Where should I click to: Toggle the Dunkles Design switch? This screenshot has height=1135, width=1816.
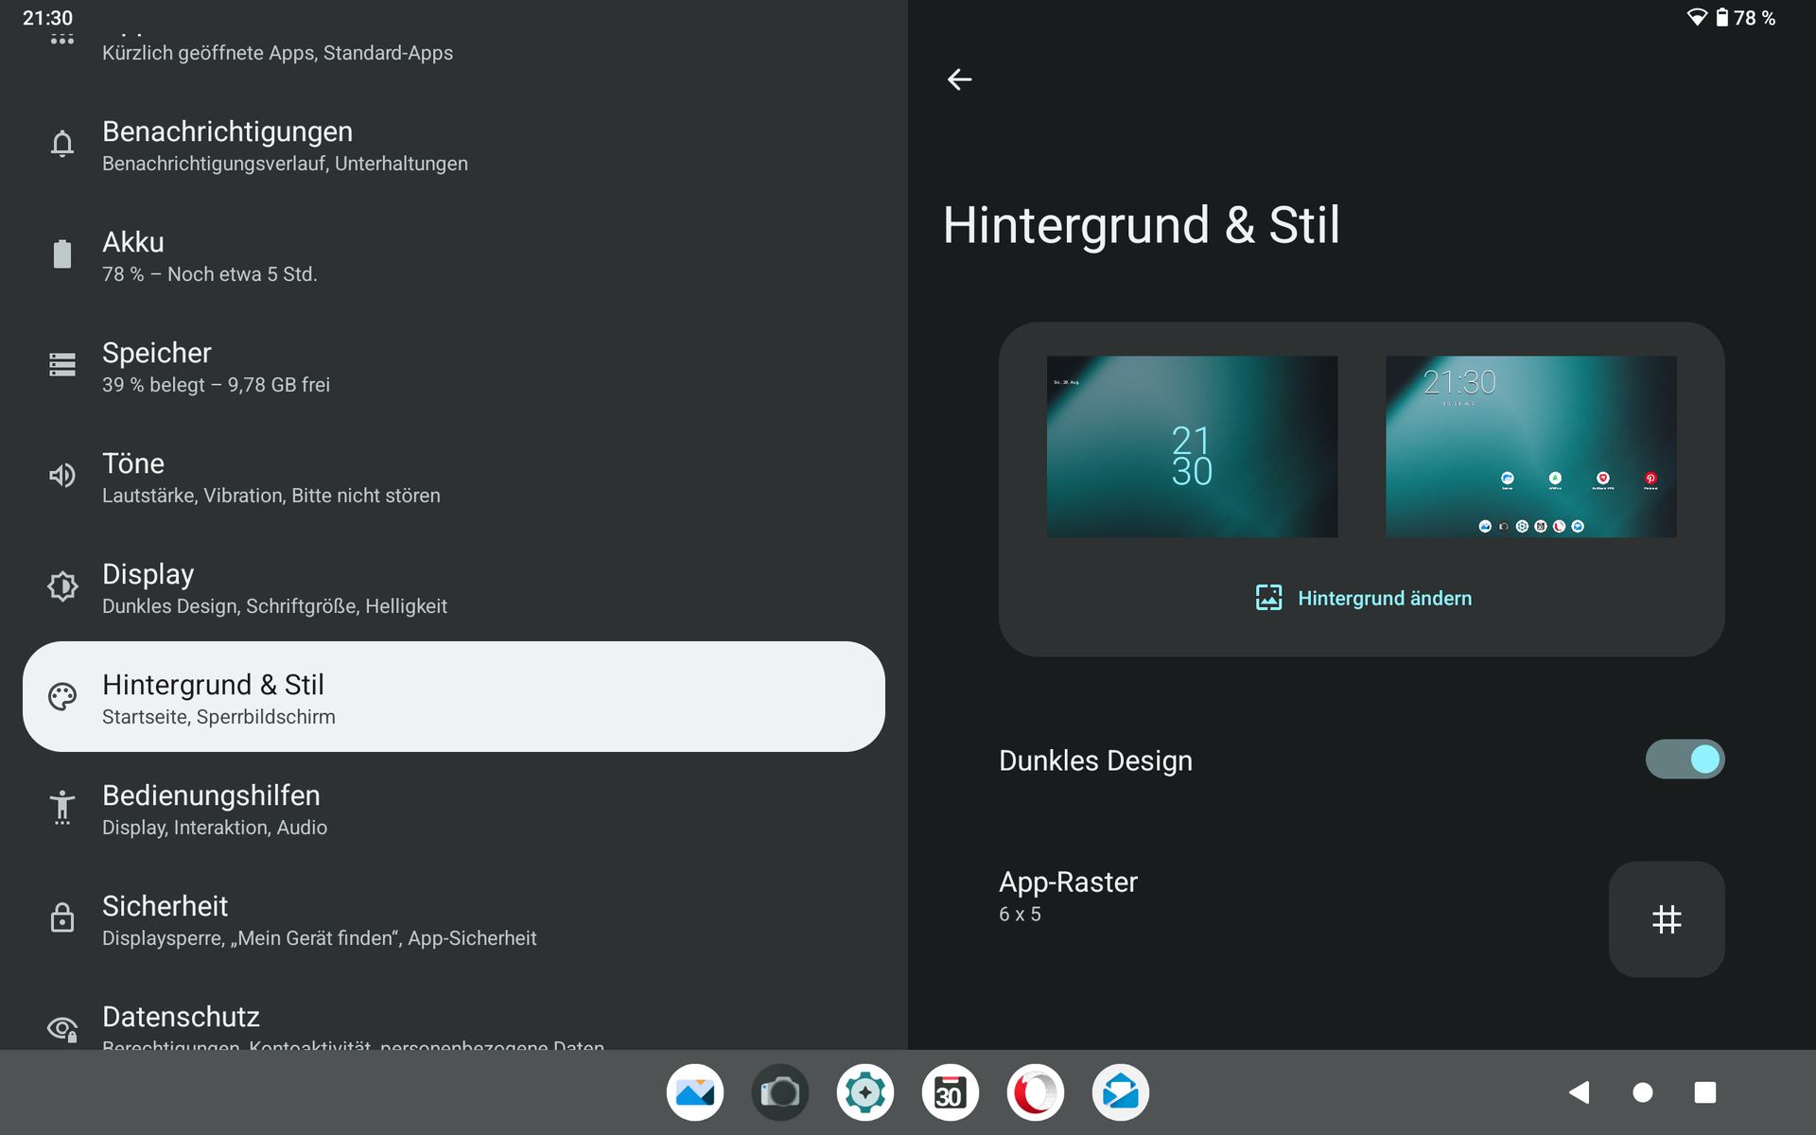point(1685,760)
